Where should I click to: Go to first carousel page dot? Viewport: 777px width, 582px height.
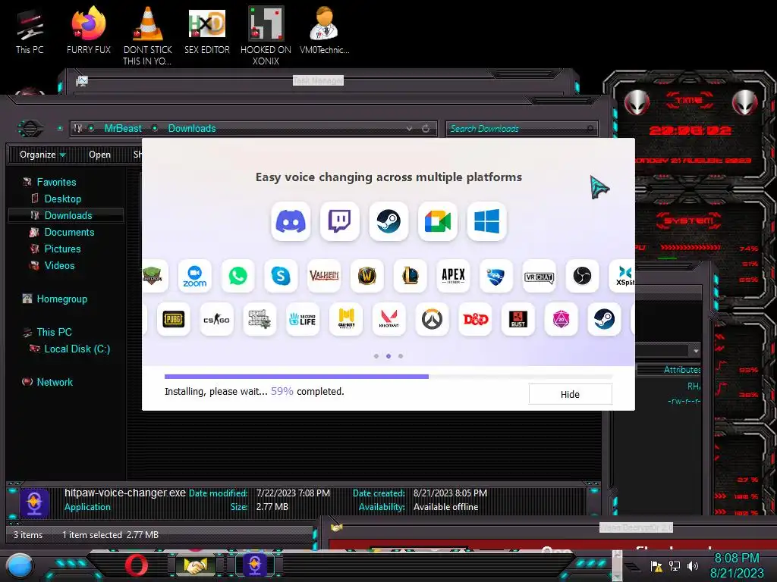point(376,356)
